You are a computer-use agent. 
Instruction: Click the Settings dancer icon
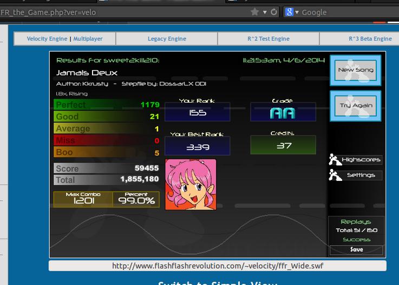pos(335,175)
